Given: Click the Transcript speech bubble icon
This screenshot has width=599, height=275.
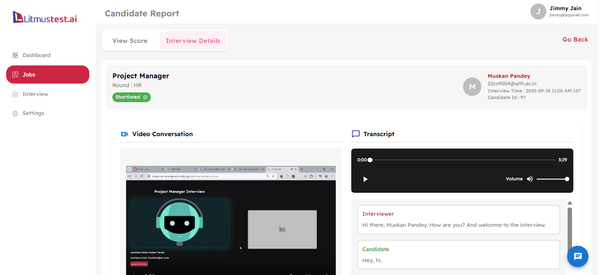Looking at the screenshot, I should point(356,134).
